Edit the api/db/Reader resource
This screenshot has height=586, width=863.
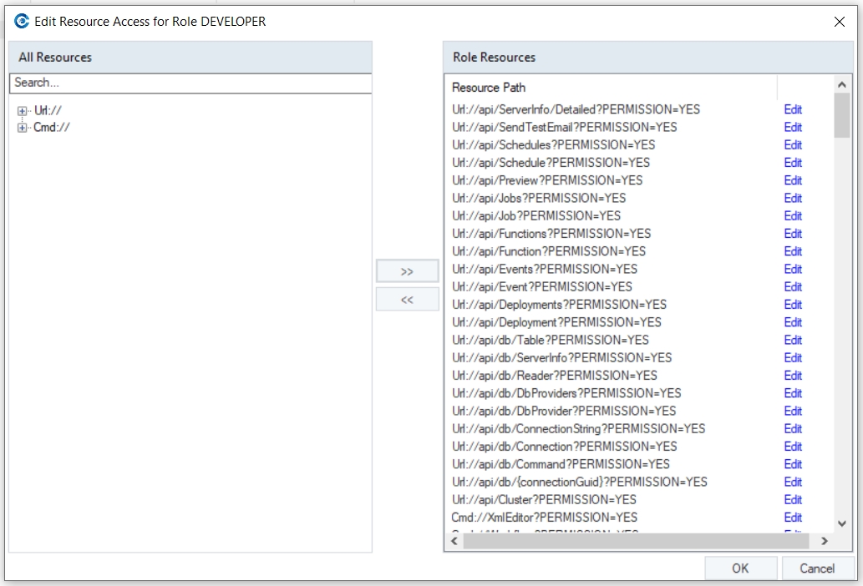coord(793,376)
